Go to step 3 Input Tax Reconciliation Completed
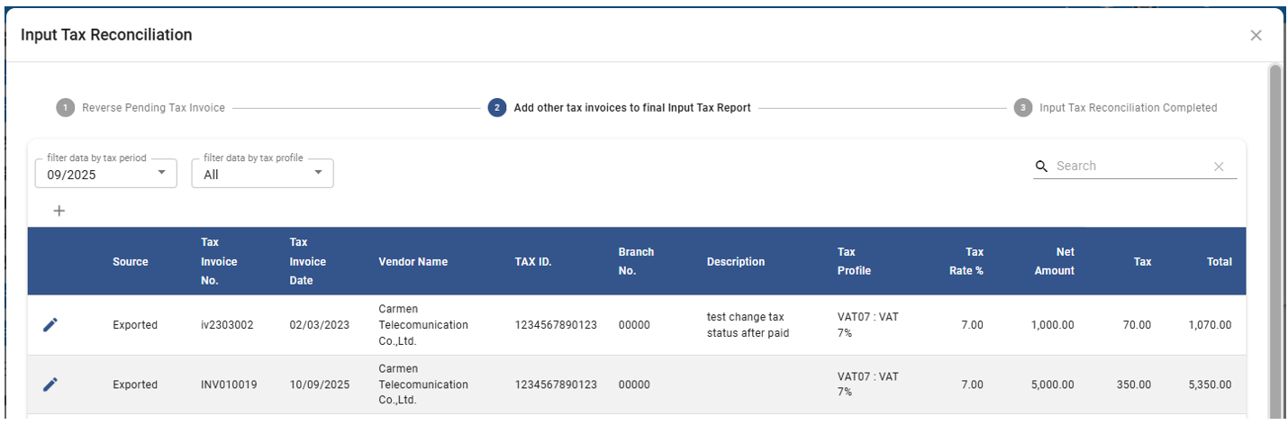Screen dimensions: 1288x425 [1128, 108]
